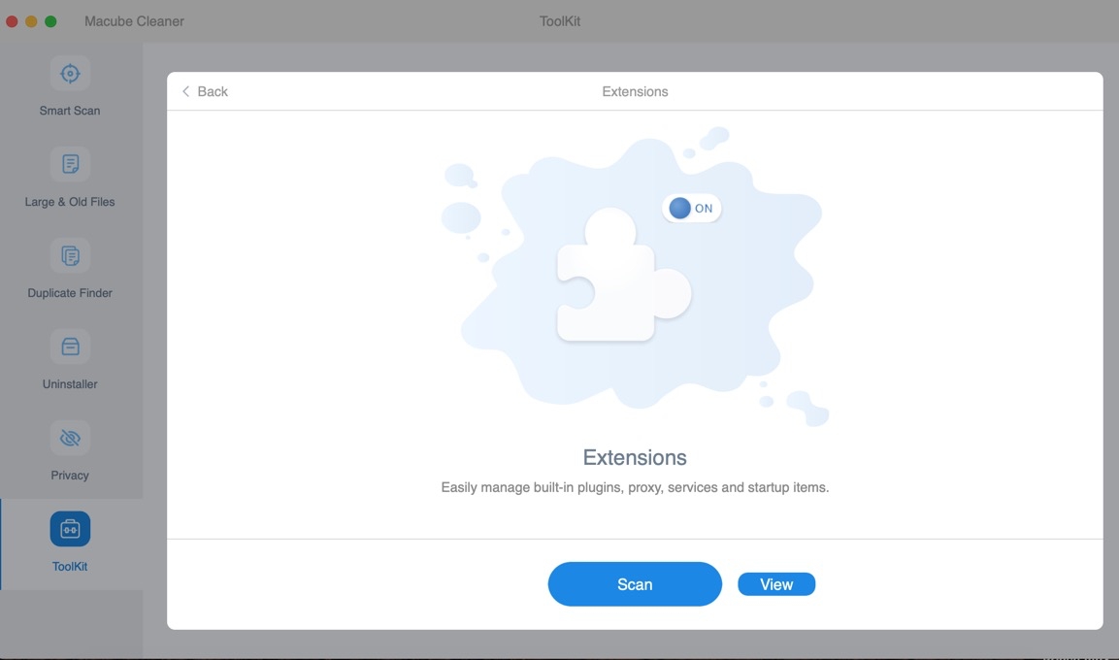Image resolution: width=1119 pixels, height=660 pixels.
Task: Select the Large & Old Files icon
Action: 70,164
